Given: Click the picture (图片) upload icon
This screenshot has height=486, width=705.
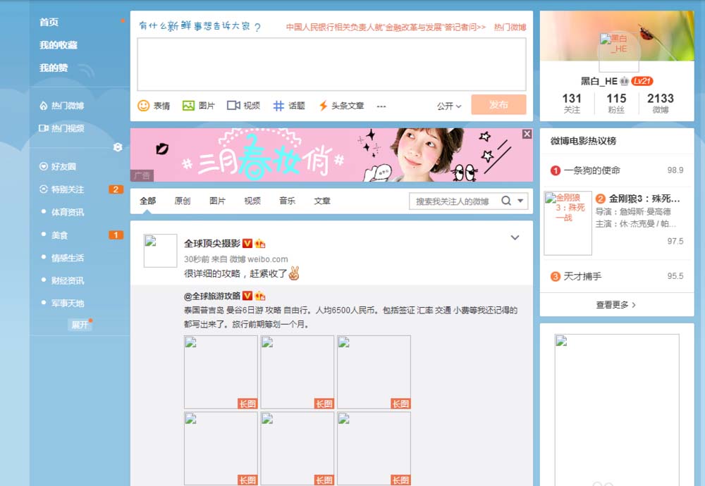Looking at the screenshot, I should pyautogui.click(x=188, y=106).
